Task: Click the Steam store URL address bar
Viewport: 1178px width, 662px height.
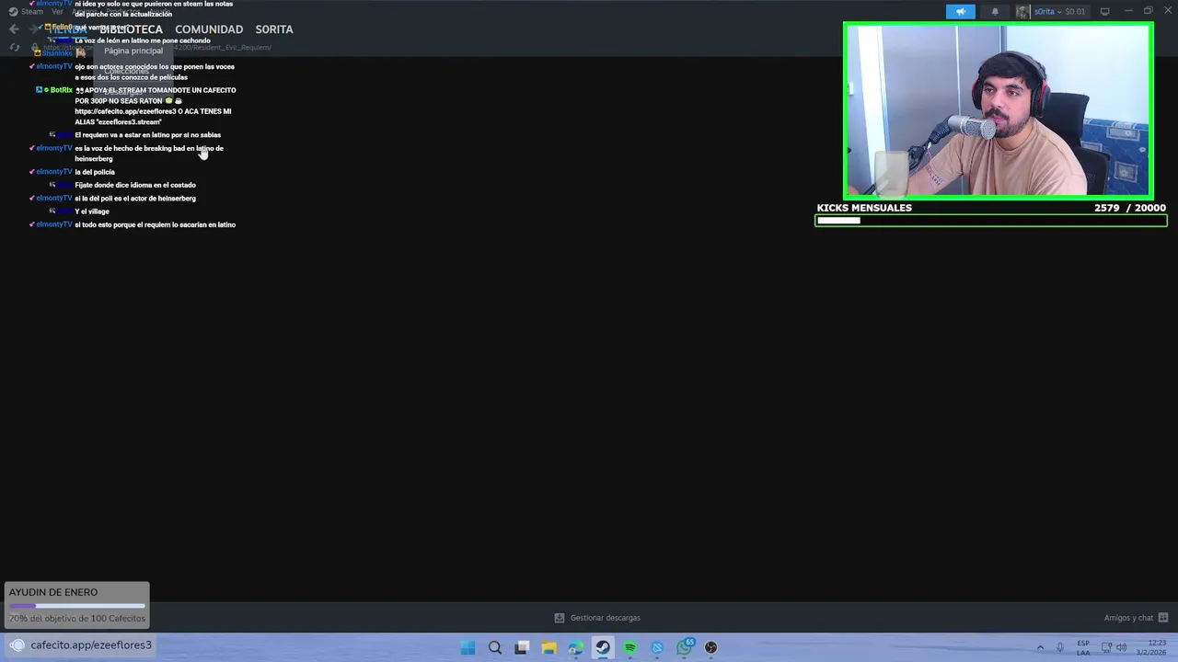Action: point(156,48)
